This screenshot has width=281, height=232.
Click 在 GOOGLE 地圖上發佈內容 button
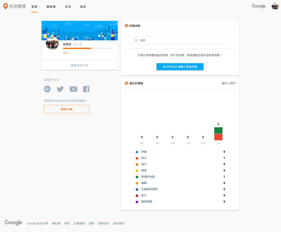[180, 67]
